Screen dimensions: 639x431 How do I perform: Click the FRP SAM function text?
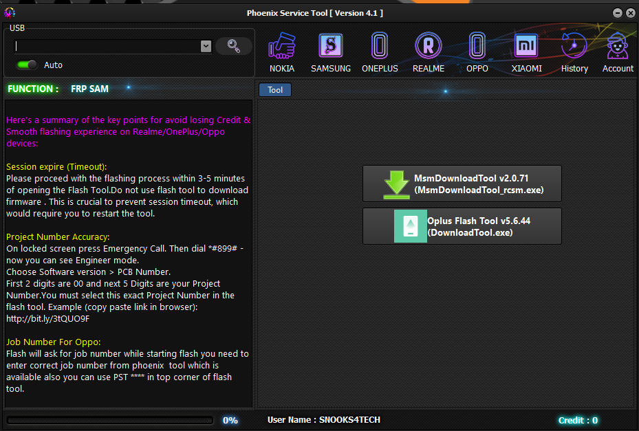(x=89, y=89)
